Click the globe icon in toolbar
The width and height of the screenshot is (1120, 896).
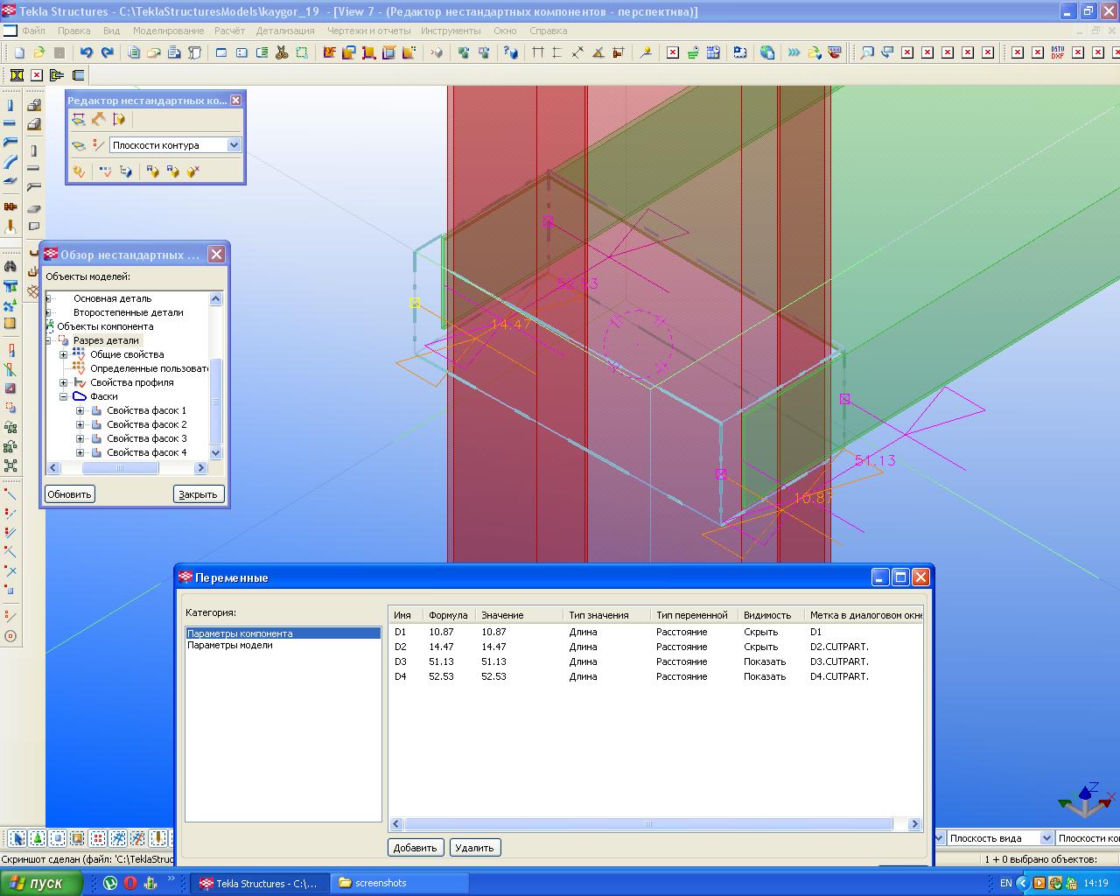tap(767, 52)
